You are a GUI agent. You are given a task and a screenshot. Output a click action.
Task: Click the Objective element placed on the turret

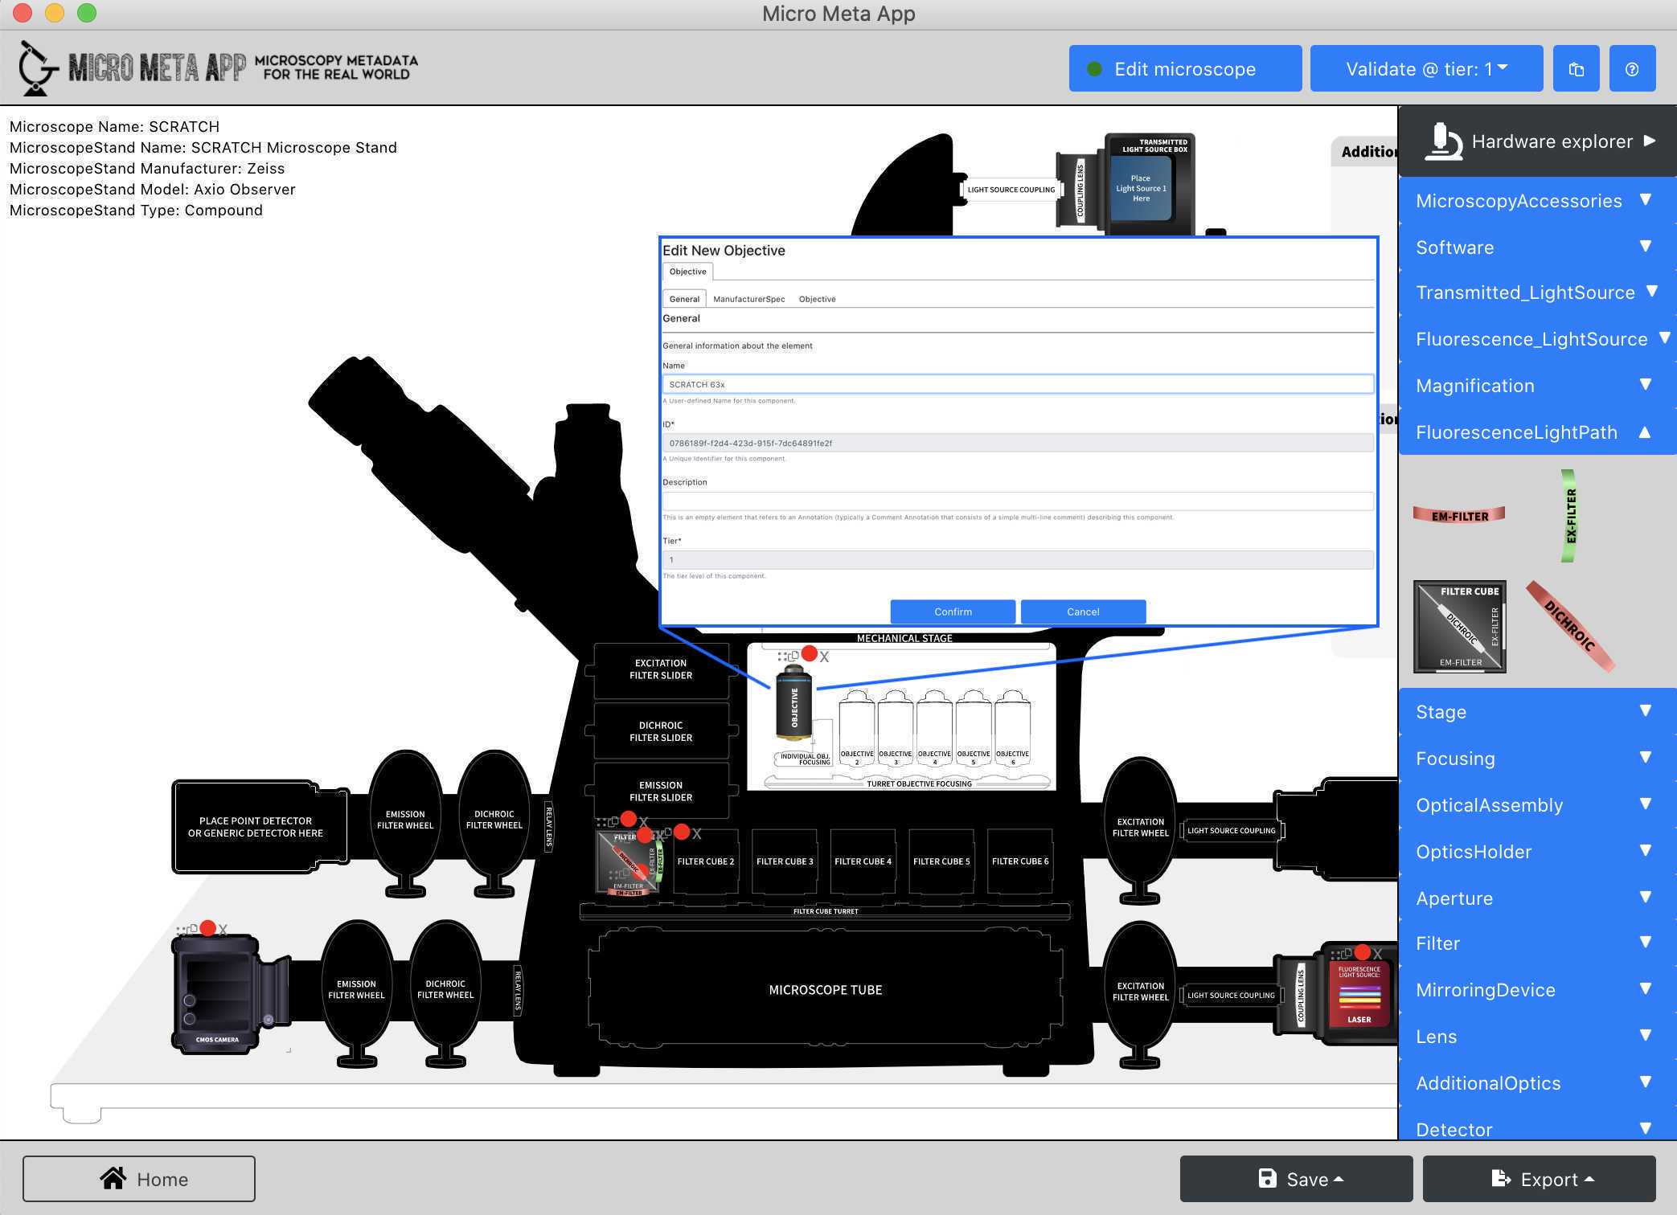[793, 702]
